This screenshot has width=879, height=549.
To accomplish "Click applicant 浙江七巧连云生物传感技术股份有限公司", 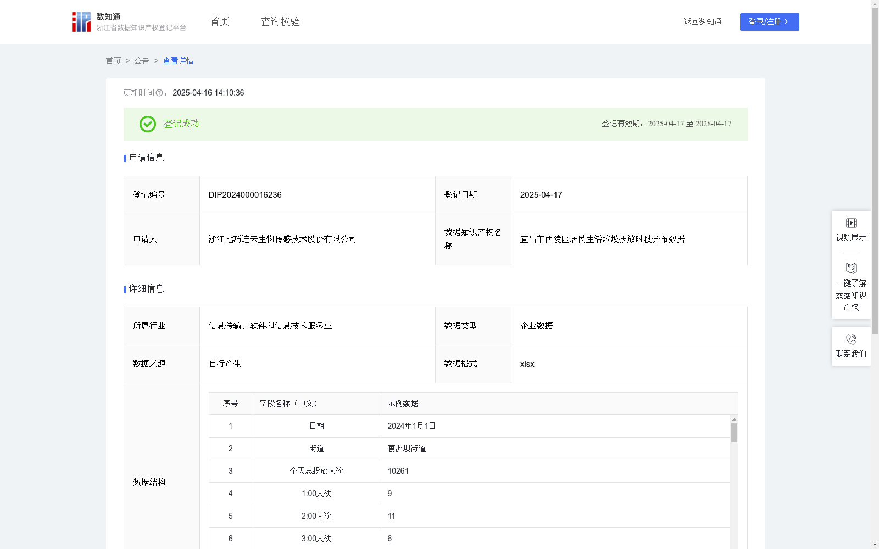I will (282, 239).
